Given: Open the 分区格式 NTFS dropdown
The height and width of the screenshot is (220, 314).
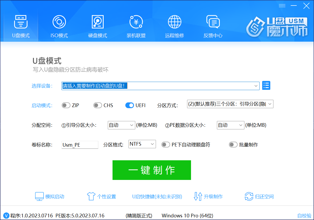Looking at the screenshot, I should (142, 144).
